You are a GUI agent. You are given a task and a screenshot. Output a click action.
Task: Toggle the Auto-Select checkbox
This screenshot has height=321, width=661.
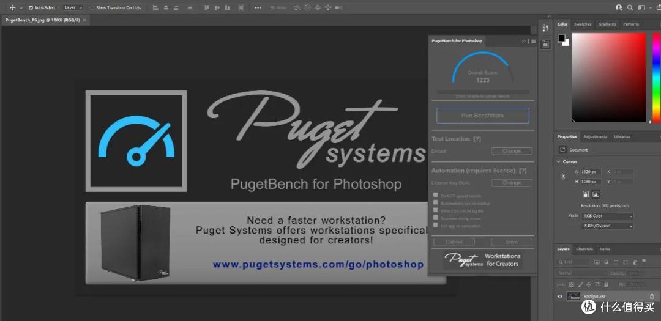tap(31, 7)
